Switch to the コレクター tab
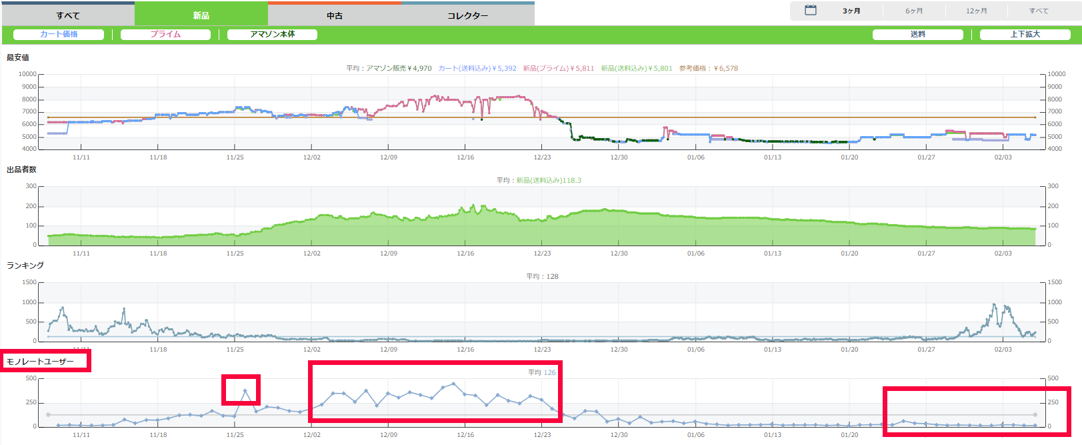Viewport: 1082px width, 445px height. point(467,15)
